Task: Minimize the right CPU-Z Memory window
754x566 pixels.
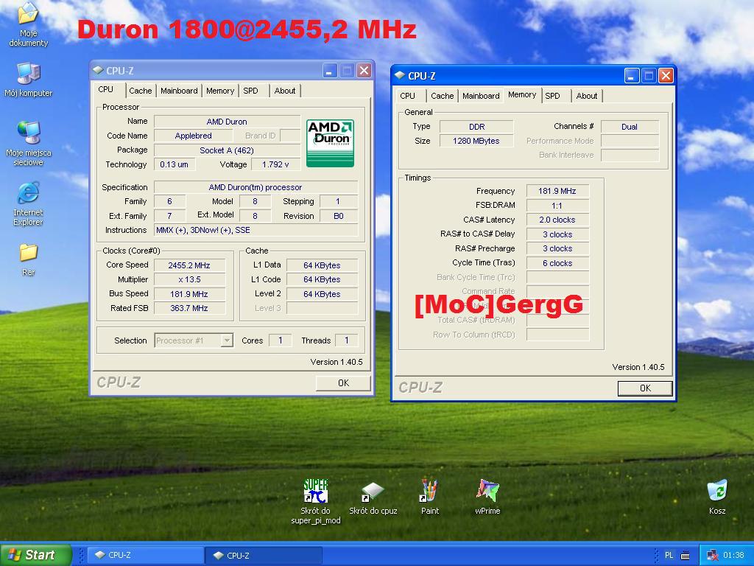Action: click(x=631, y=76)
